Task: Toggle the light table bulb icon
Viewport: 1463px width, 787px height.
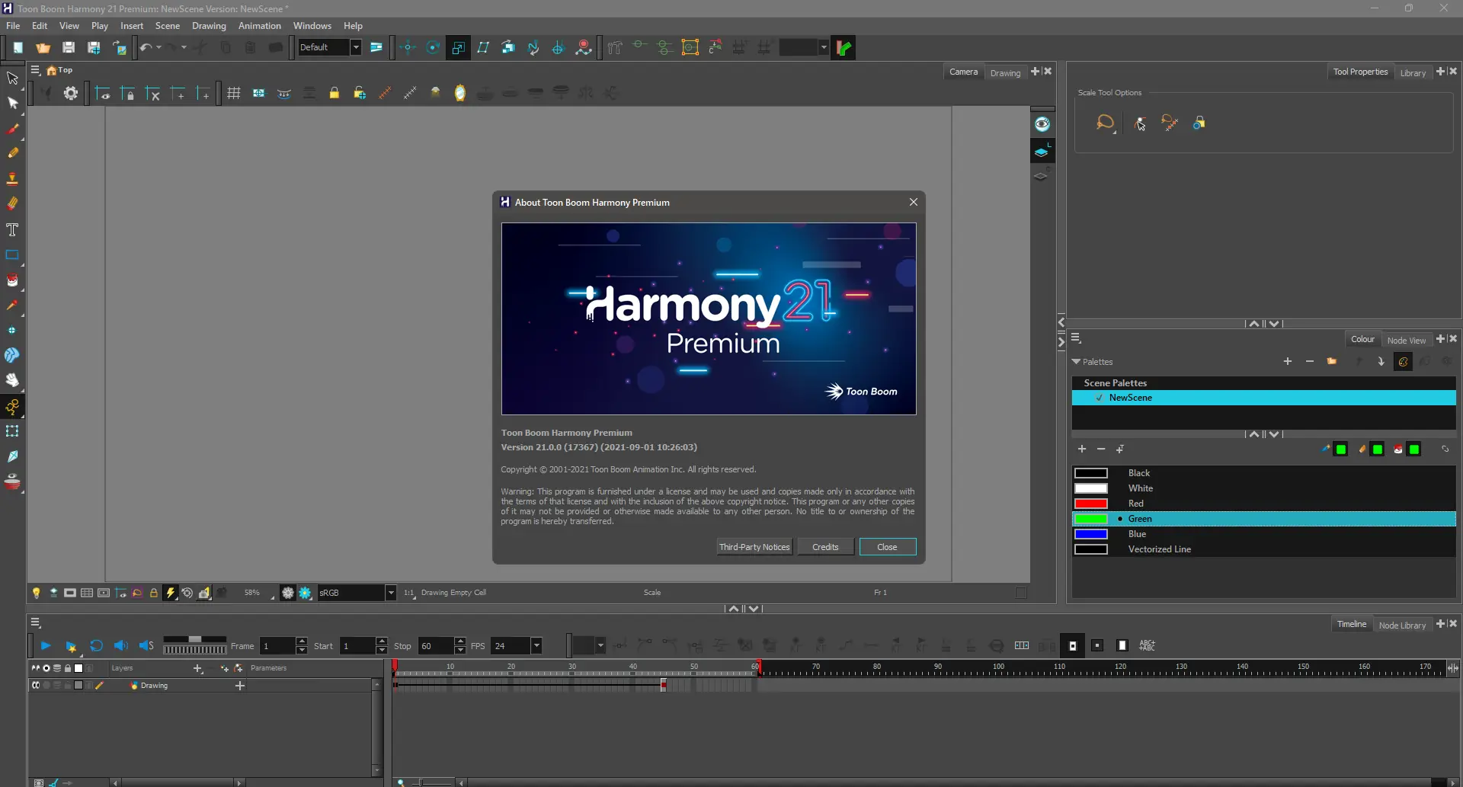Action: click(36, 593)
